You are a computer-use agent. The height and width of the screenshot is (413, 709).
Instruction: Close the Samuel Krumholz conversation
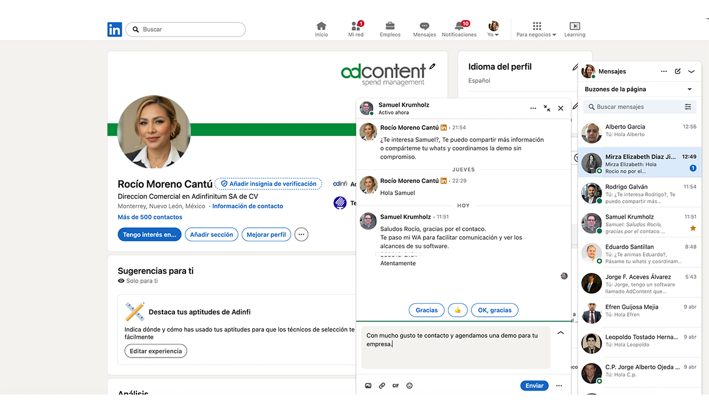[561, 108]
